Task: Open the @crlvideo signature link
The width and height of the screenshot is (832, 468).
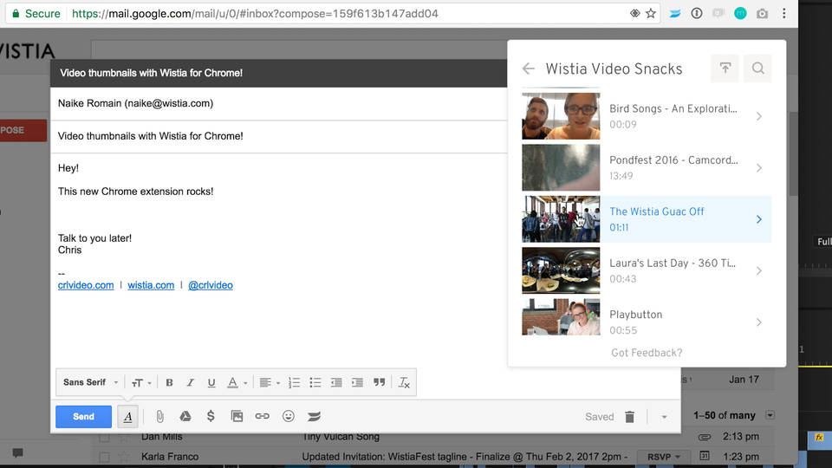Action: tap(210, 285)
